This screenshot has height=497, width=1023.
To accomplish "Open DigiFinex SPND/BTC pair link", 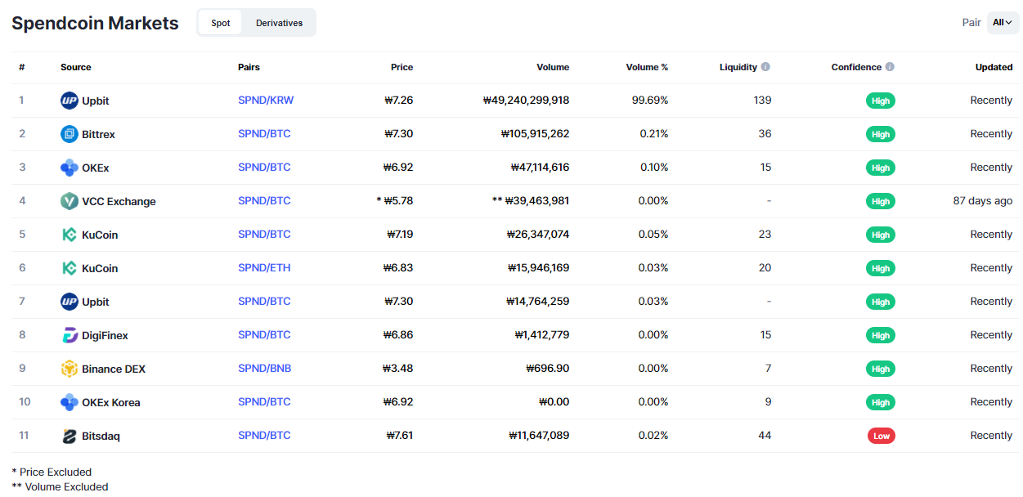I will [x=264, y=335].
